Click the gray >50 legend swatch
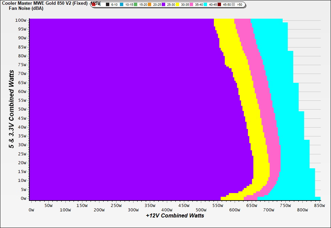Viewport: 331px width, 228px height. (233, 5)
